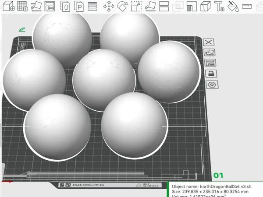Viewport: 263px width, 197px height.
Task: Open seam painting tool
Action: tap(206, 7)
